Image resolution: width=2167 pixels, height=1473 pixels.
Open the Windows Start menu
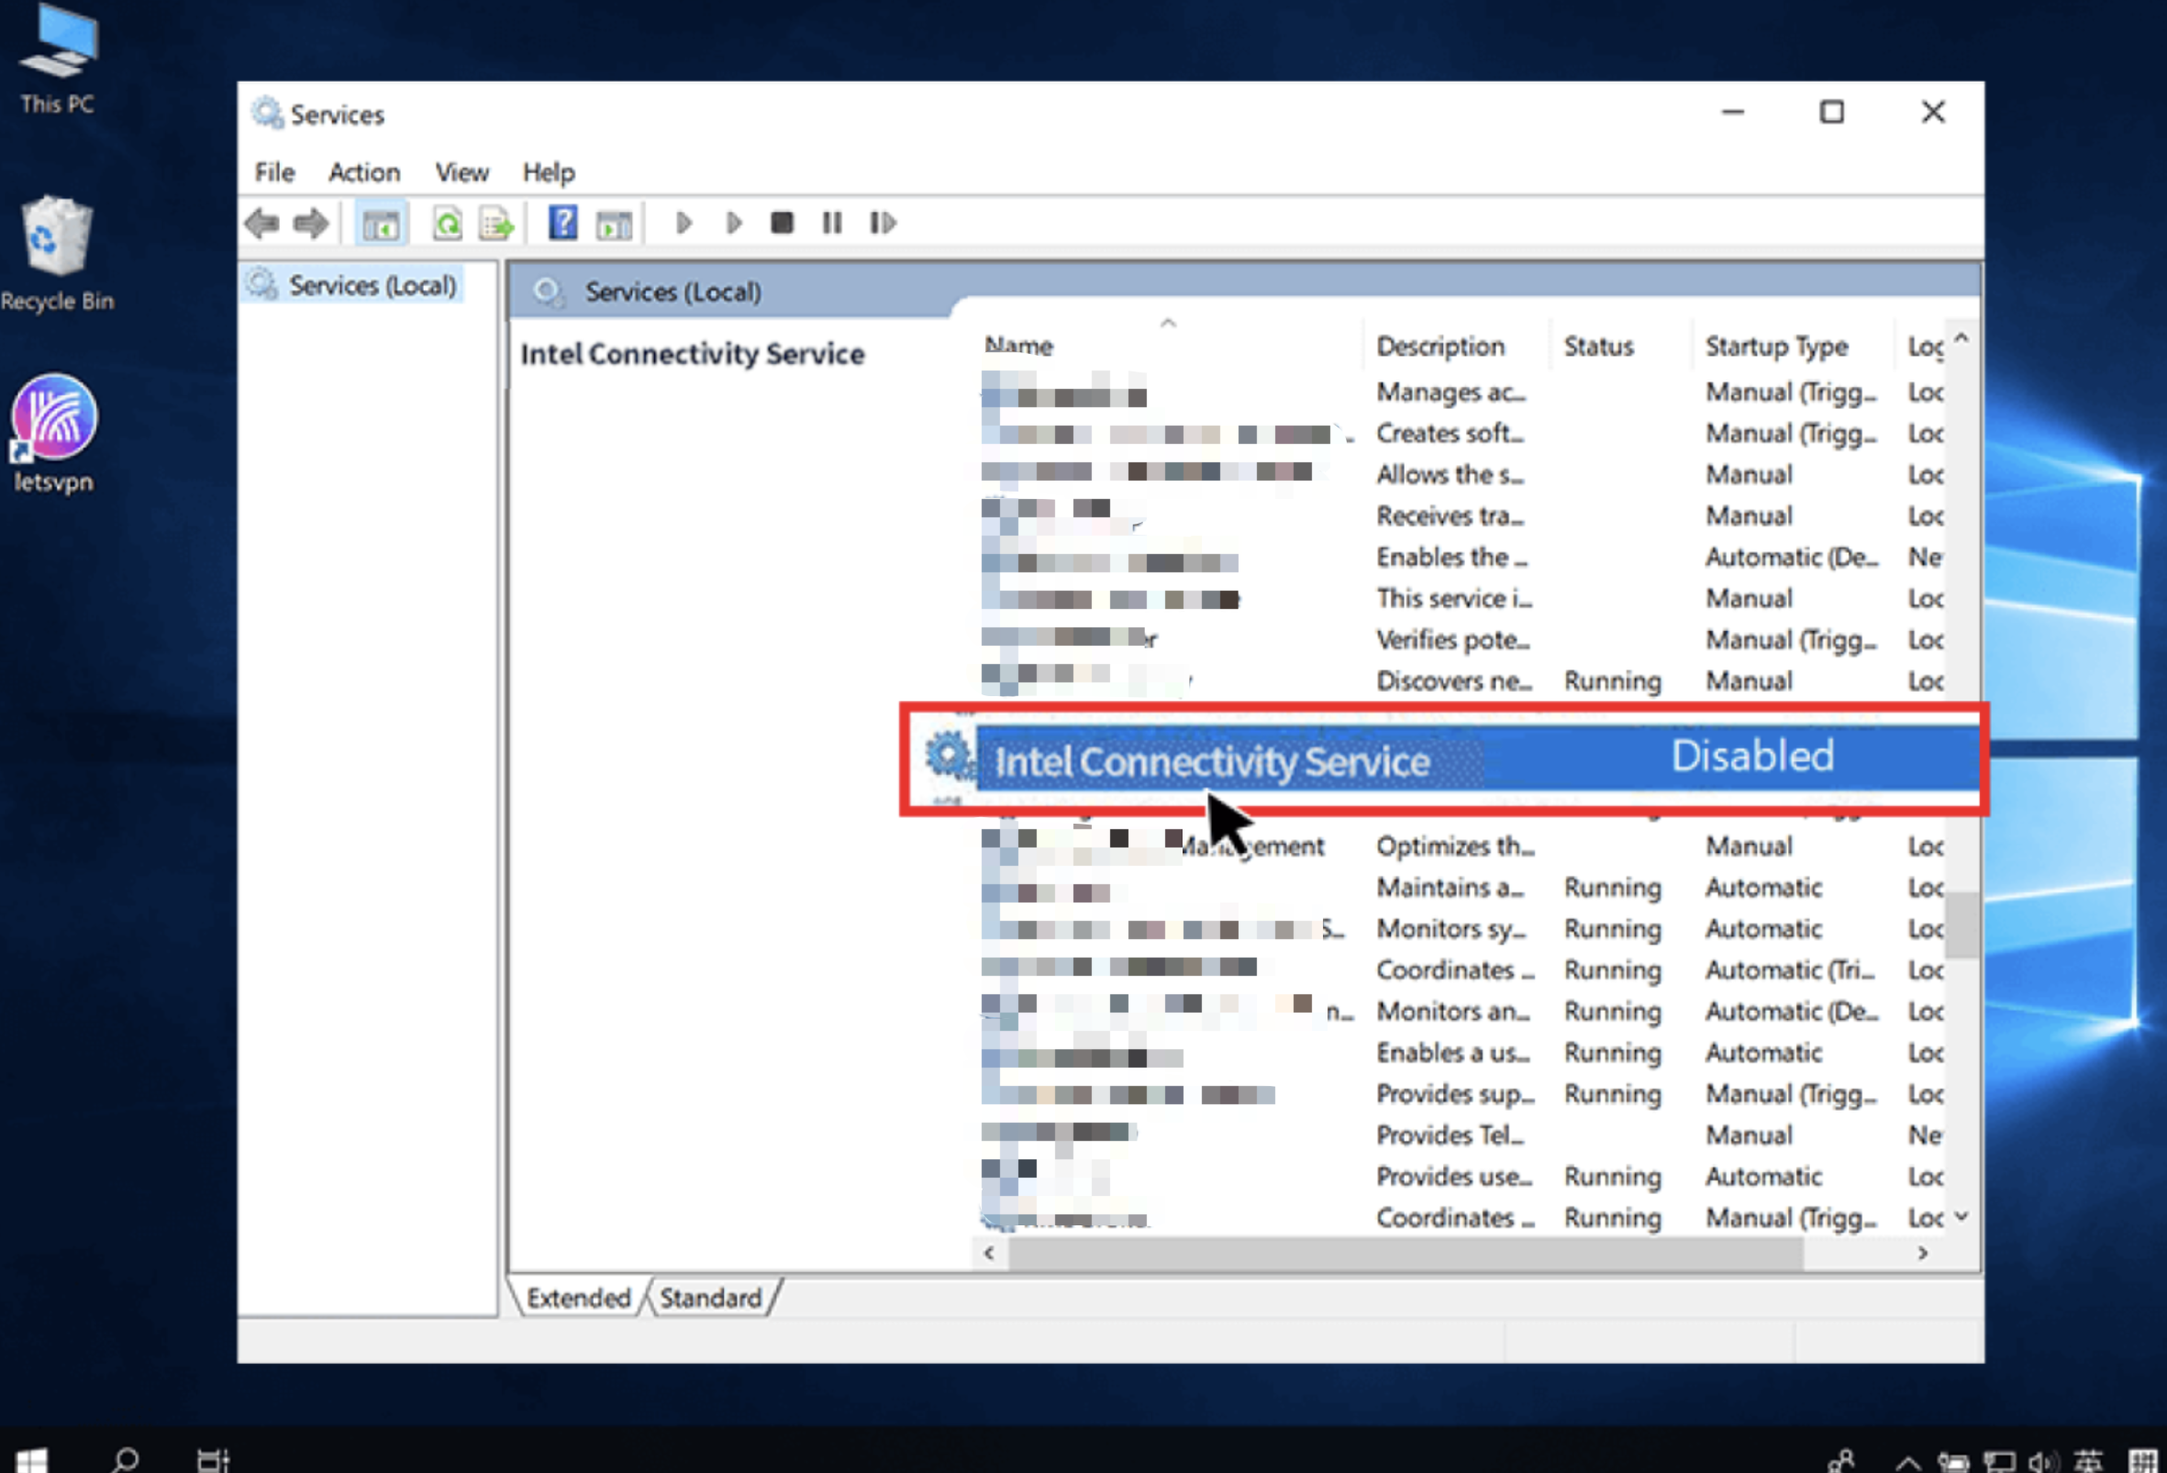pyautogui.click(x=31, y=1459)
